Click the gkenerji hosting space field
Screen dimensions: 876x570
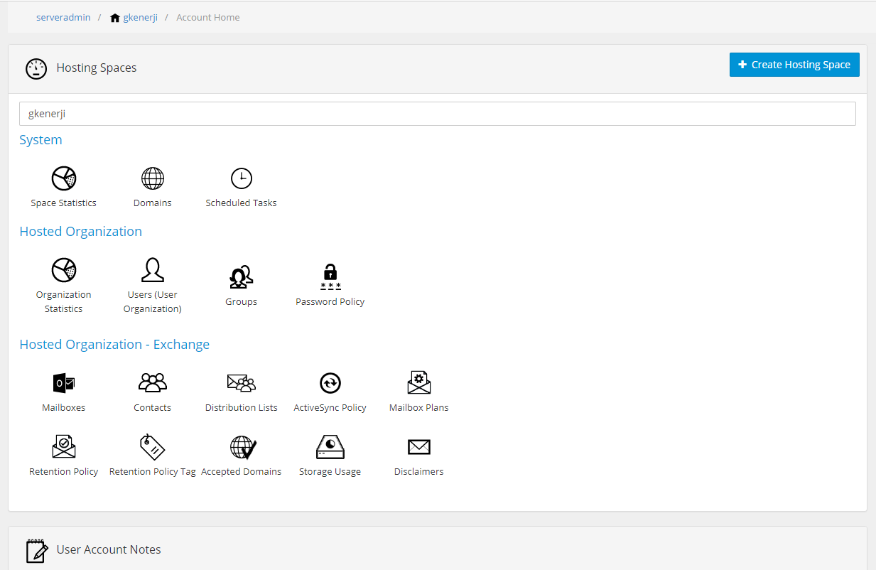click(438, 114)
